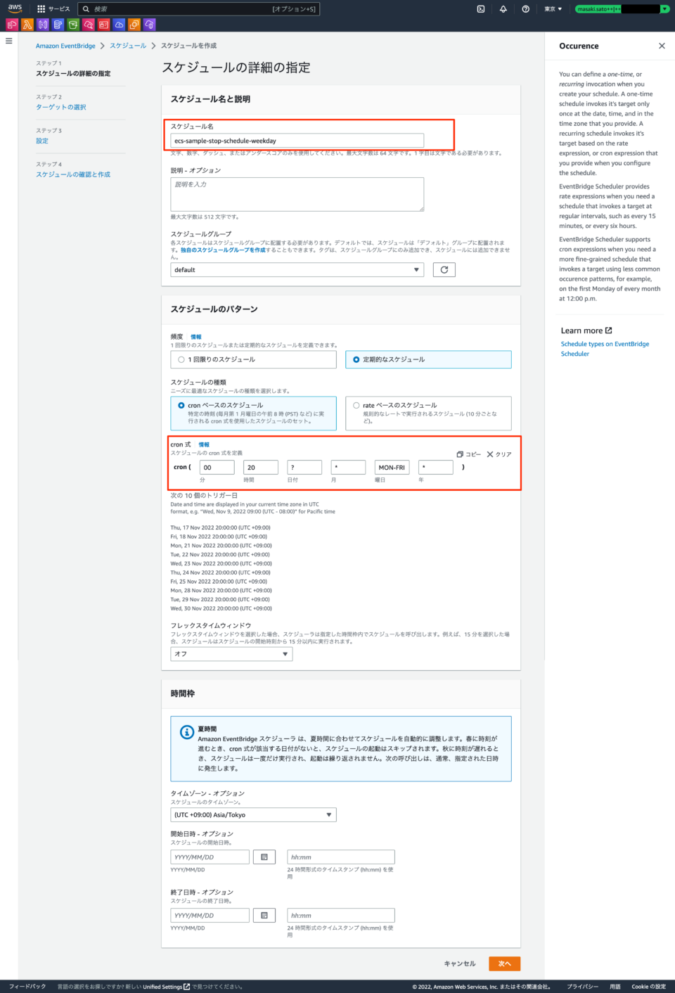Screen dimensions: 675x993
Task: Open the Services grid menu
Action: coord(42,9)
